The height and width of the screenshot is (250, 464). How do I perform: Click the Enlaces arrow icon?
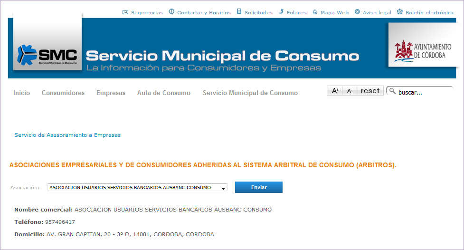[x=281, y=11]
